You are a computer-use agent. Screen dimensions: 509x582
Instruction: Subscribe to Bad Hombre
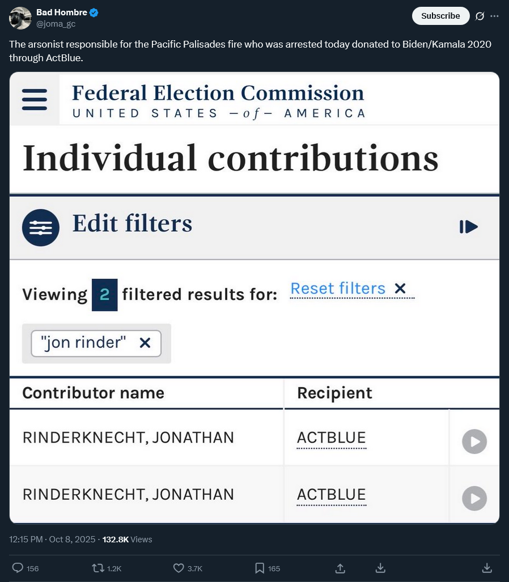[440, 16]
